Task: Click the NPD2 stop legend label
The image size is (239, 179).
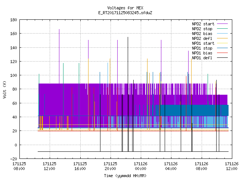Action: (x=202, y=29)
